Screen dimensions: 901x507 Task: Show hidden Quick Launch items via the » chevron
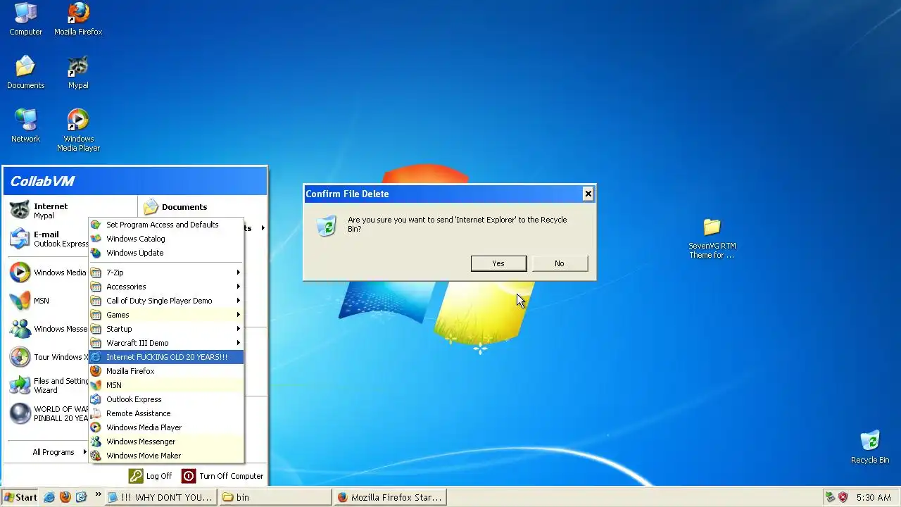coord(98,495)
